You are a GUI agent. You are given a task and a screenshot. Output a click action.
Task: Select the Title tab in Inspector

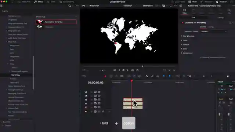coord(193,18)
